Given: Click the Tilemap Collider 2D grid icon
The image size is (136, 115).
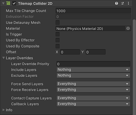Looking at the screenshot, I should click(x=8, y=3).
